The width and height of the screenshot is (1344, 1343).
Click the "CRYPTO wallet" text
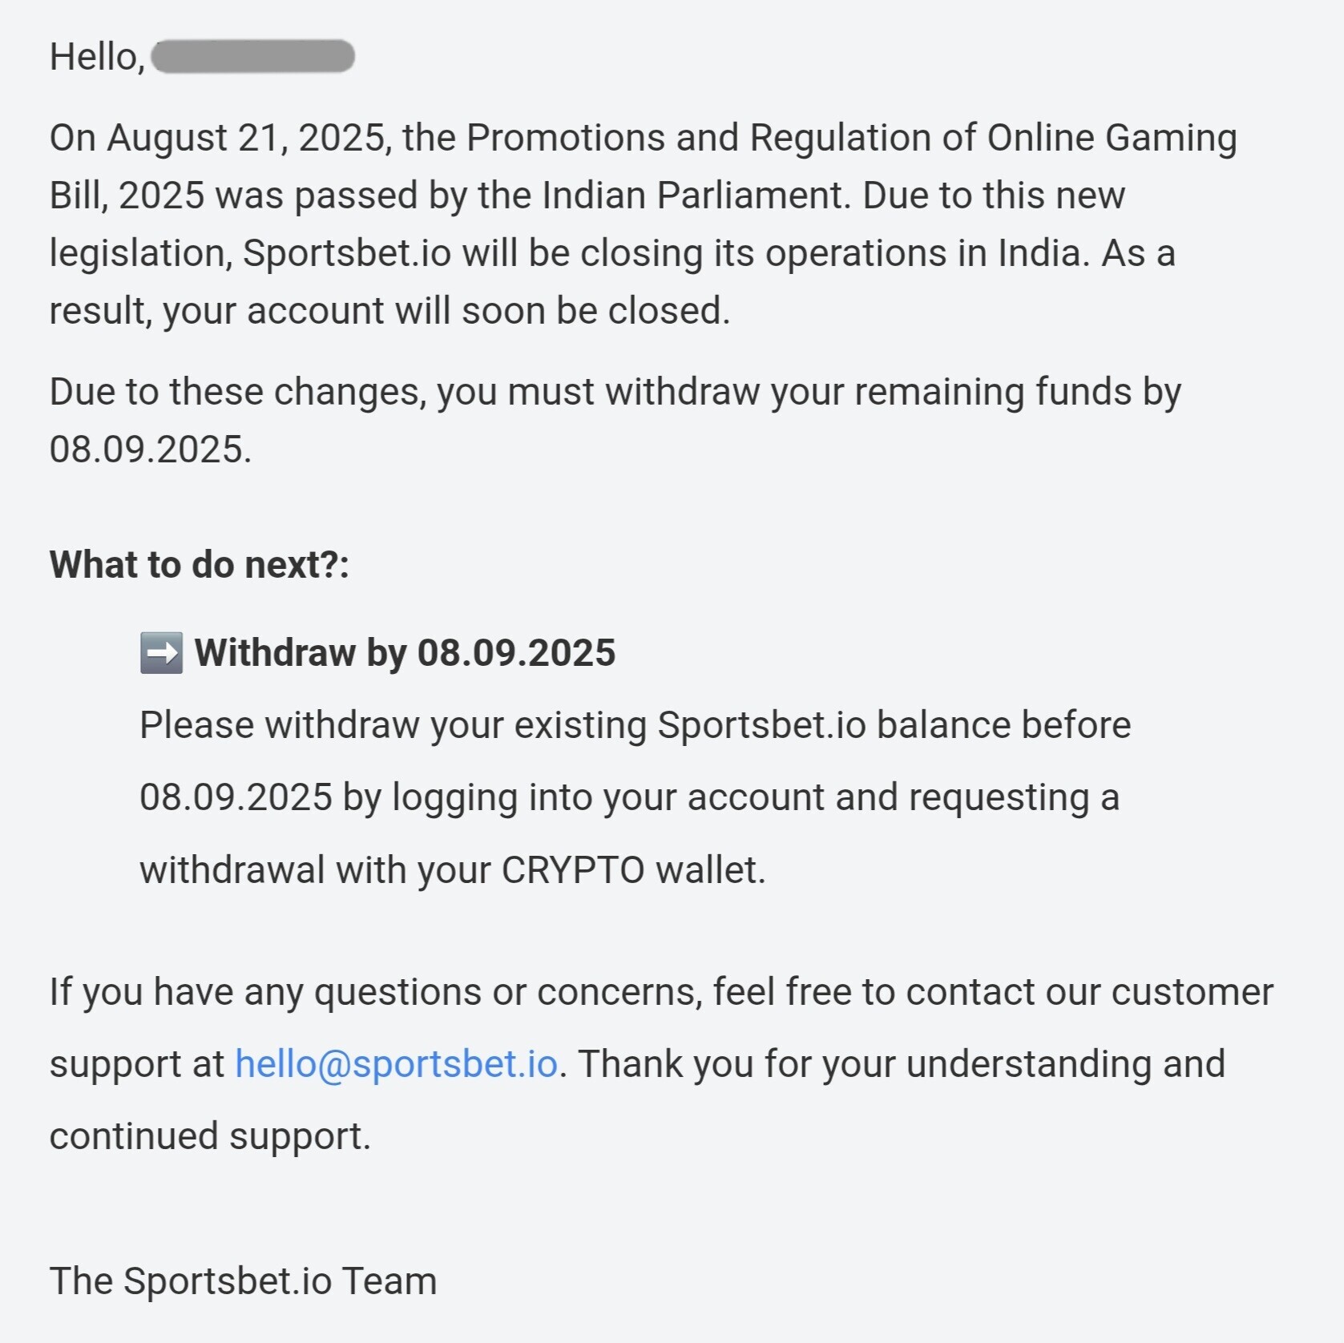coord(633,870)
